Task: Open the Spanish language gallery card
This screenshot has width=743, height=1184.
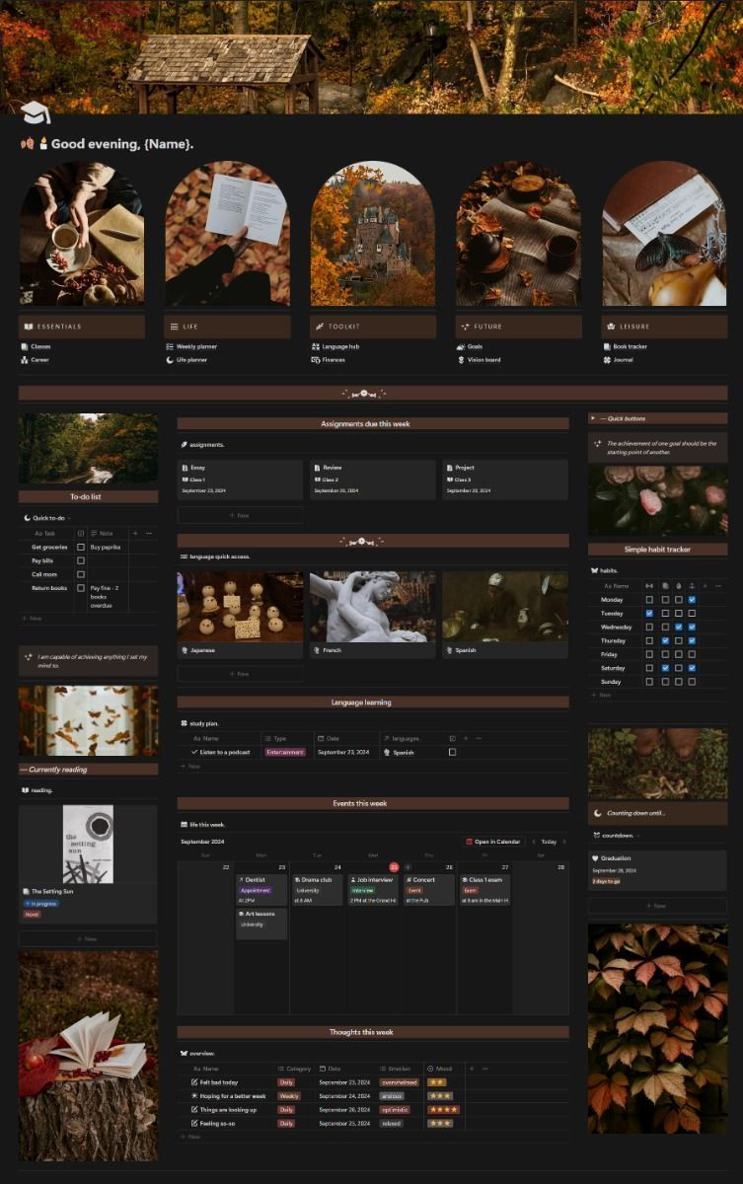Action: tap(505, 615)
